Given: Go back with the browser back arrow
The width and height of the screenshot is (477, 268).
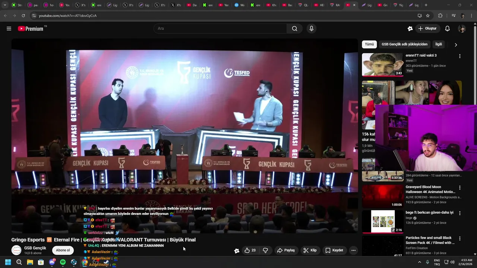Looking at the screenshot, I should [x=5, y=16].
